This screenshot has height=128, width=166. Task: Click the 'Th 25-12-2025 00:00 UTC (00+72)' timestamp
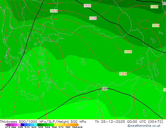coord(129,122)
